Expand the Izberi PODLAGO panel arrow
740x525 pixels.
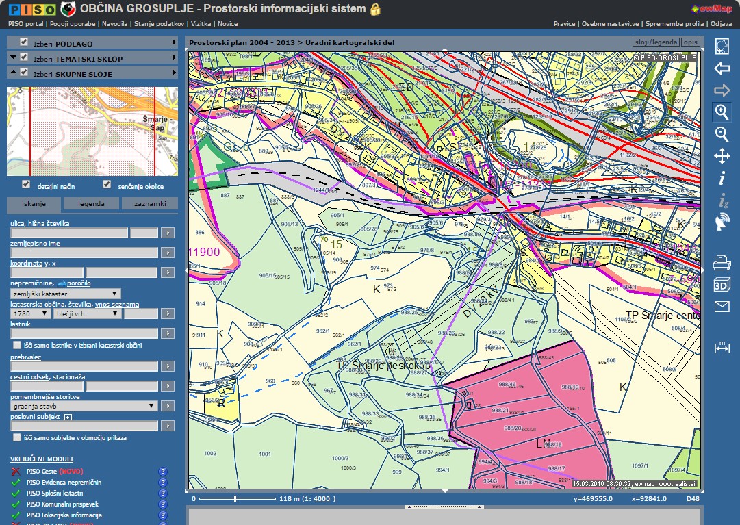[x=175, y=42]
